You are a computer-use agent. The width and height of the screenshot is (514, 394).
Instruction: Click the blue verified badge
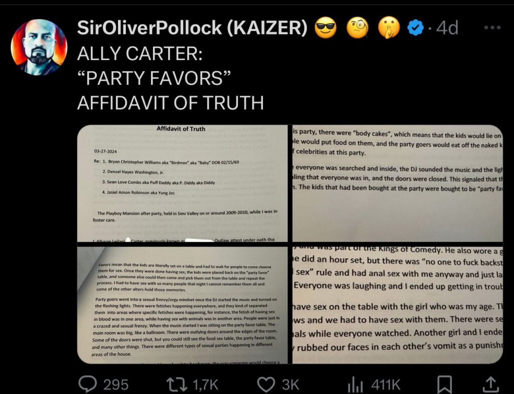pos(416,28)
